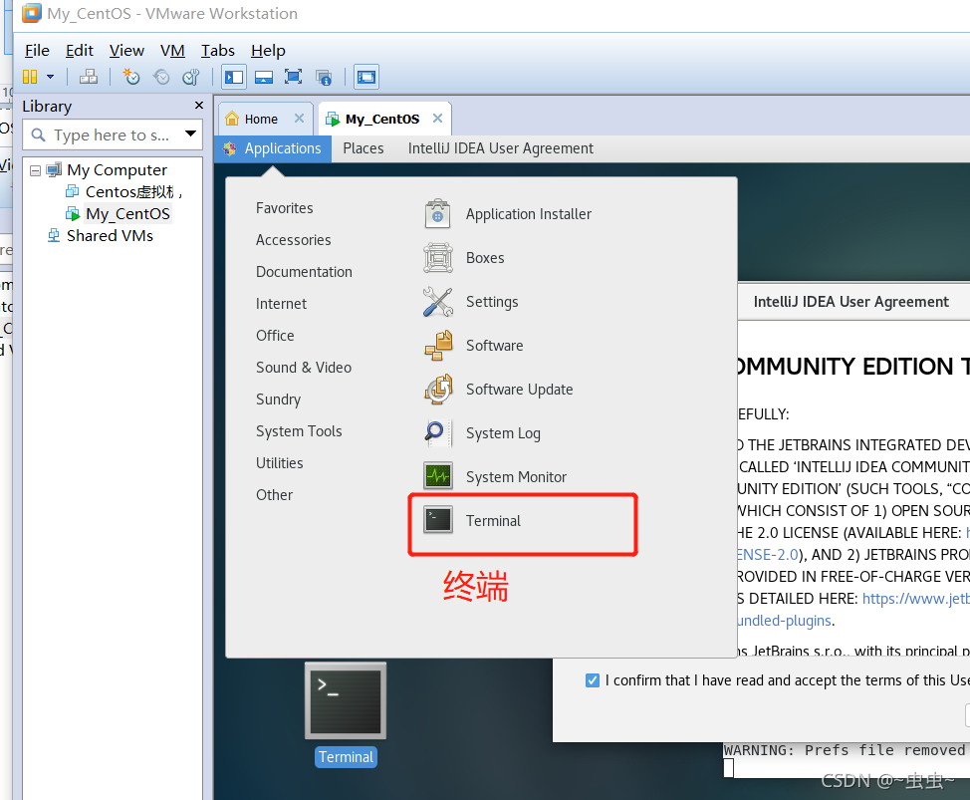970x800 pixels.
Task: Close the Library panel
Action: coord(198,106)
